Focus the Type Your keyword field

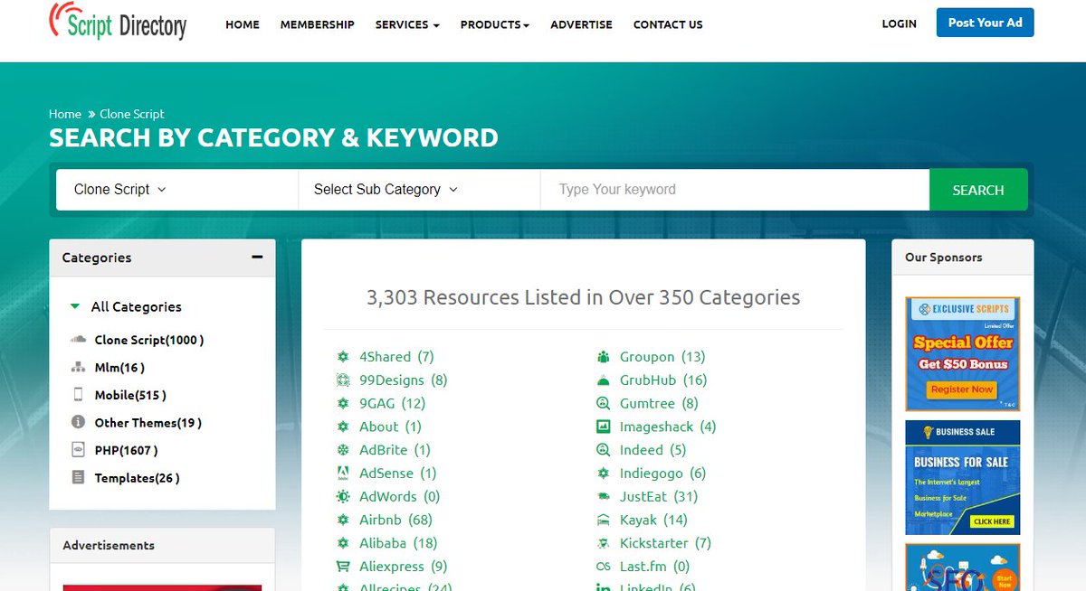(x=735, y=190)
